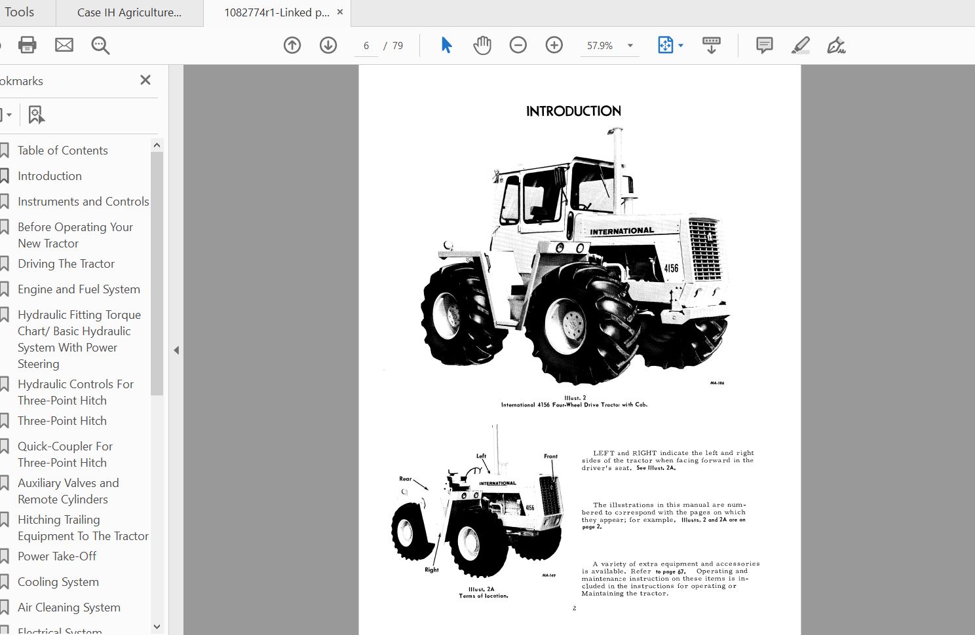Open the Sign document pen tool
This screenshot has height=635, width=975.
[x=836, y=45]
